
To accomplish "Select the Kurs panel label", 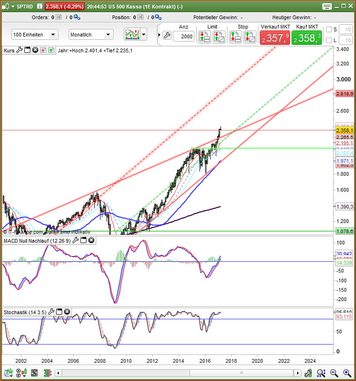I will 9,50.
